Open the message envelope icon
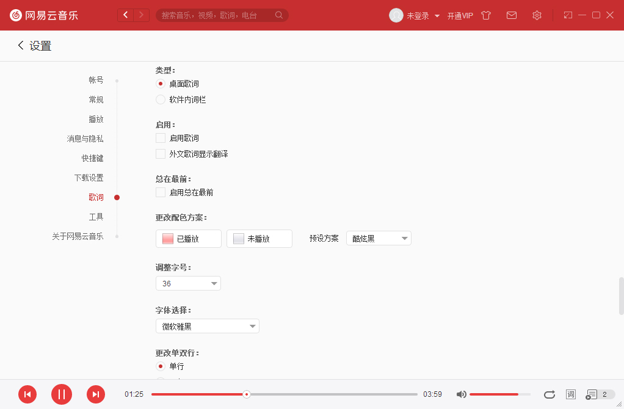This screenshot has height=409, width=624. click(512, 15)
